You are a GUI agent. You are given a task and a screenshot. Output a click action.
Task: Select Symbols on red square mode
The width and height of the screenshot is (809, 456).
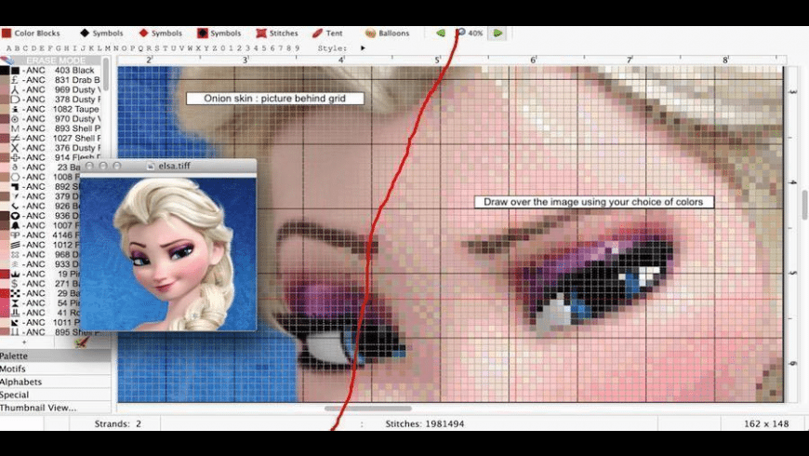(219, 34)
